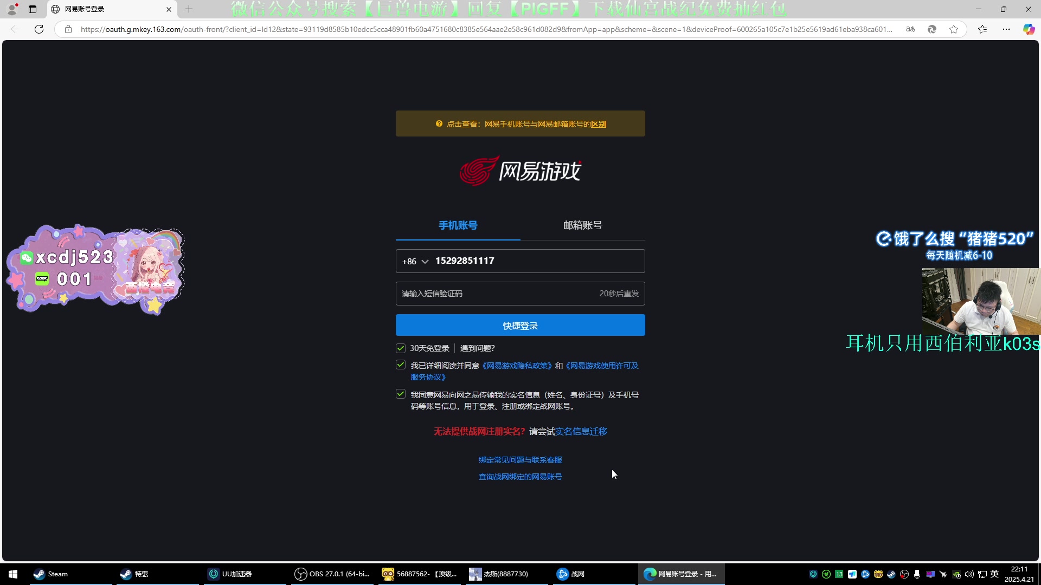Switch to OBS 27.0.1 in taskbar
Image resolution: width=1041 pixels, height=585 pixels.
tap(332, 574)
